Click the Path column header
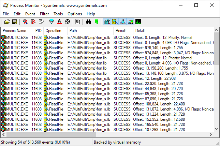This screenshot has height=146, width=220. 90,31
